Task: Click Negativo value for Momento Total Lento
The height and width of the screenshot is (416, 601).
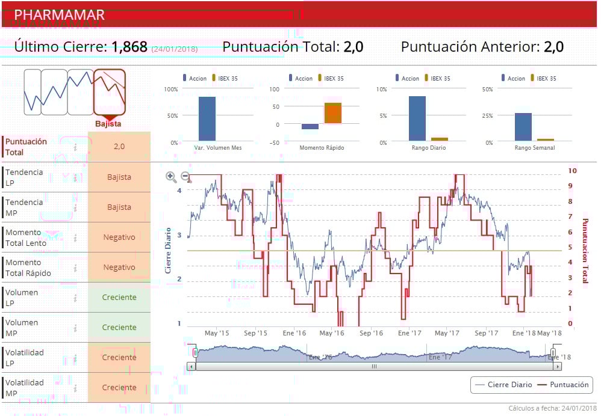Action: [119, 237]
